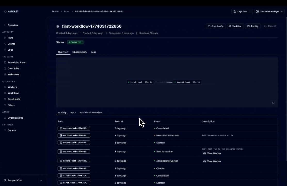
Task: Click View Worker in Assigned to worker row
Action: tap(212, 161)
